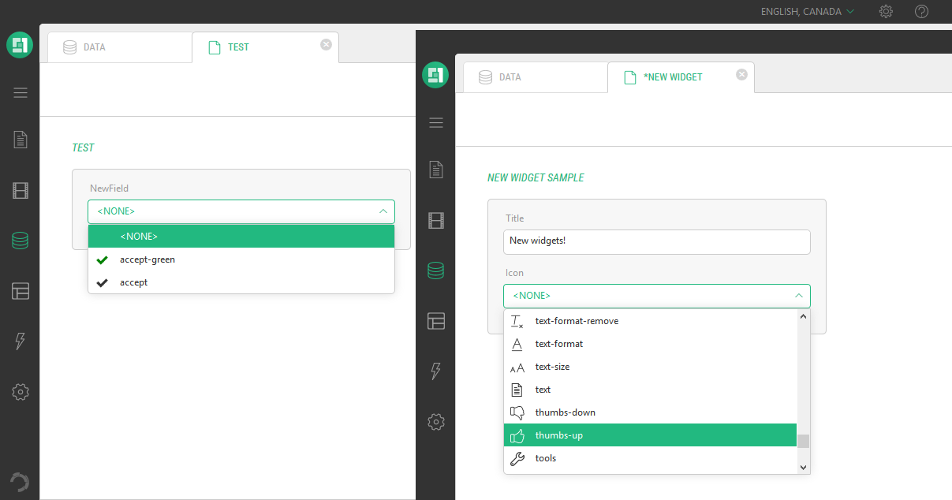Switch to the DATA tab
Viewport: 952px width, 500px height.
click(x=118, y=47)
